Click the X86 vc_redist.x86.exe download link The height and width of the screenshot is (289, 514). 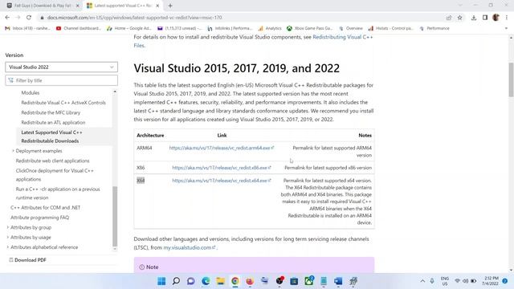click(222, 168)
